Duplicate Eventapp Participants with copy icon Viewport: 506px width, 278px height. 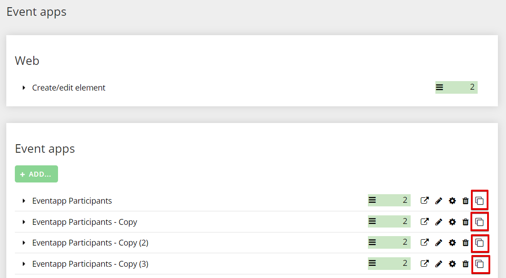click(479, 201)
